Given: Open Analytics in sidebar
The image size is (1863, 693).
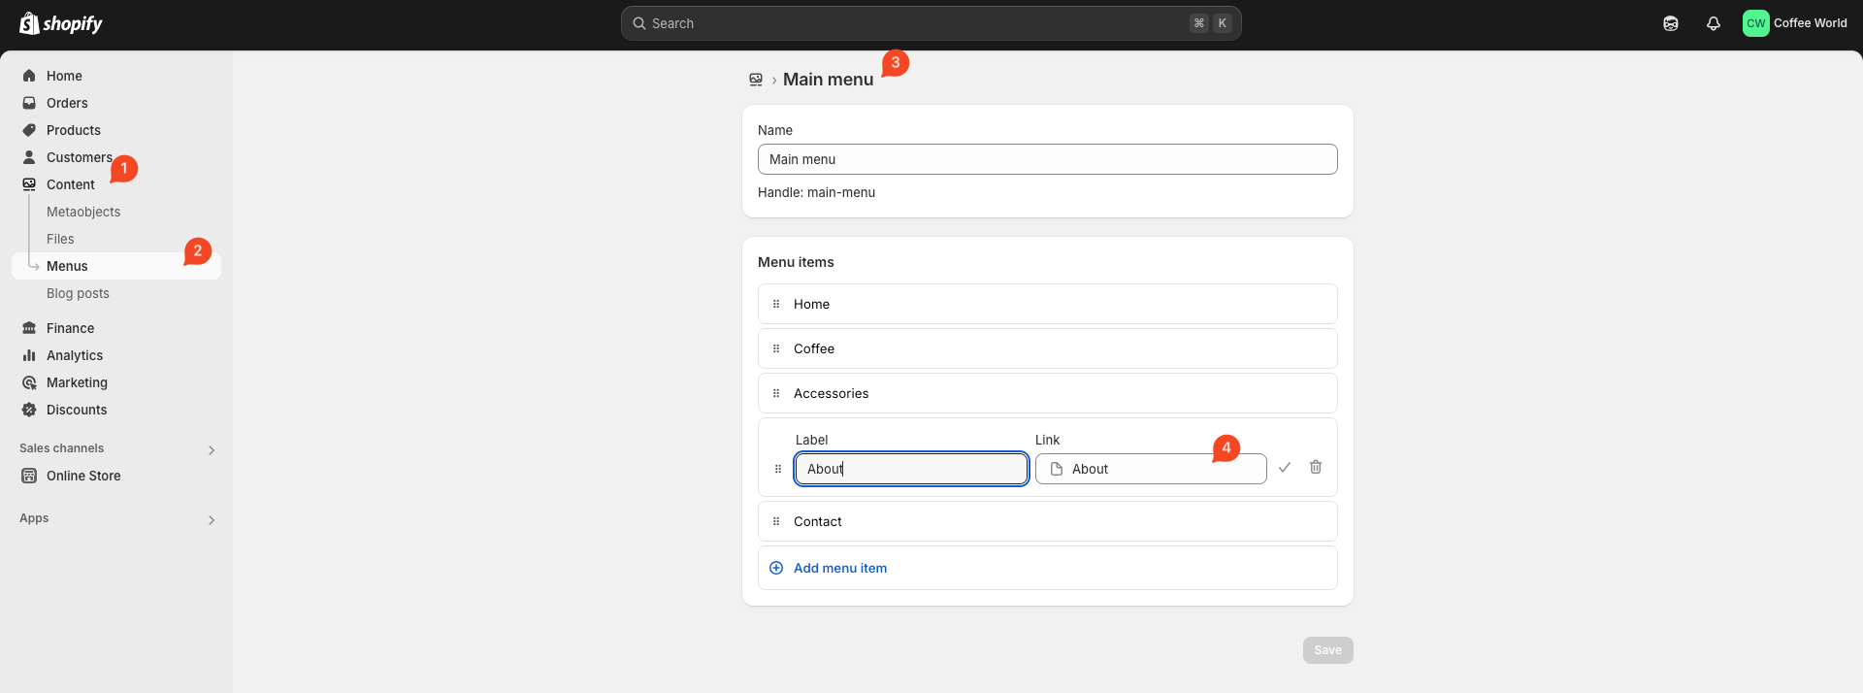Looking at the screenshot, I should (x=75, y=355).
